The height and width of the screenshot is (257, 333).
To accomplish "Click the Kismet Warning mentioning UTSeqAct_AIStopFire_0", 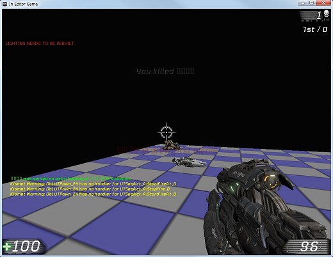I will click(x=90, y=189).
